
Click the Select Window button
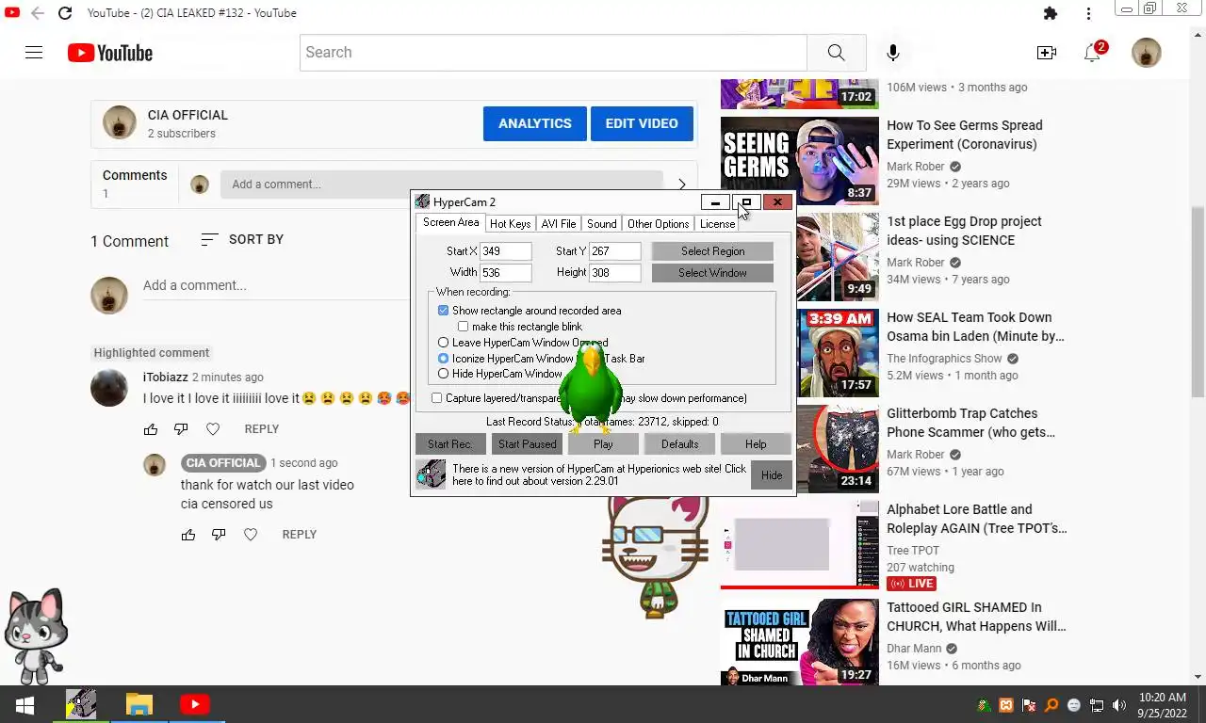(x=712, y=273)
